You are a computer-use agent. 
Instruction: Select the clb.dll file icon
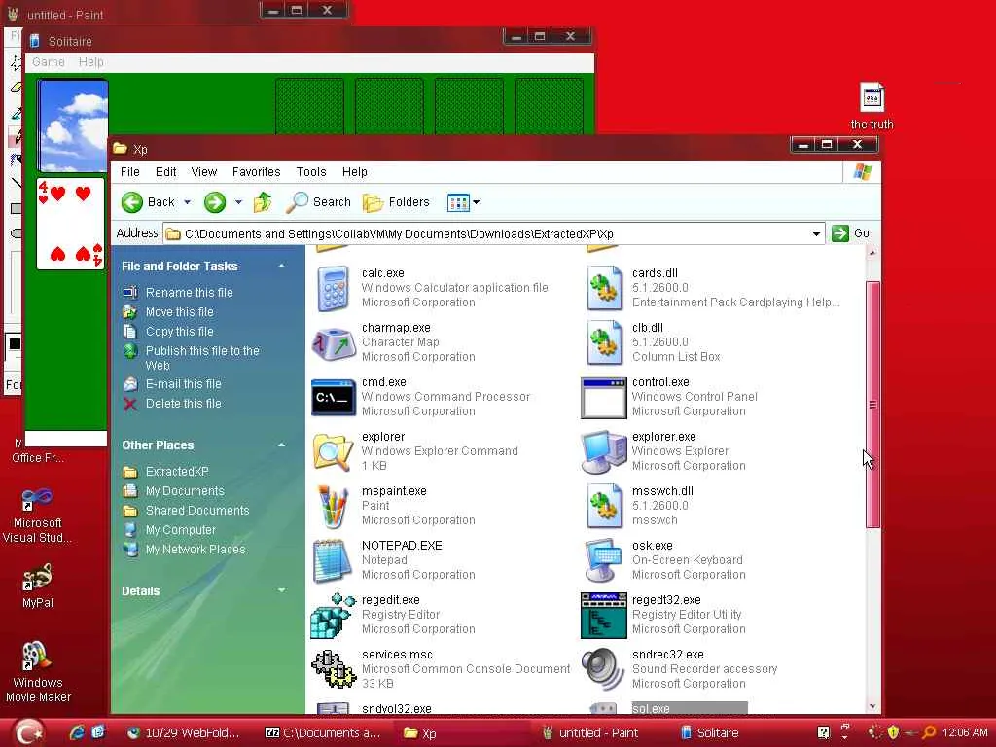604,343
